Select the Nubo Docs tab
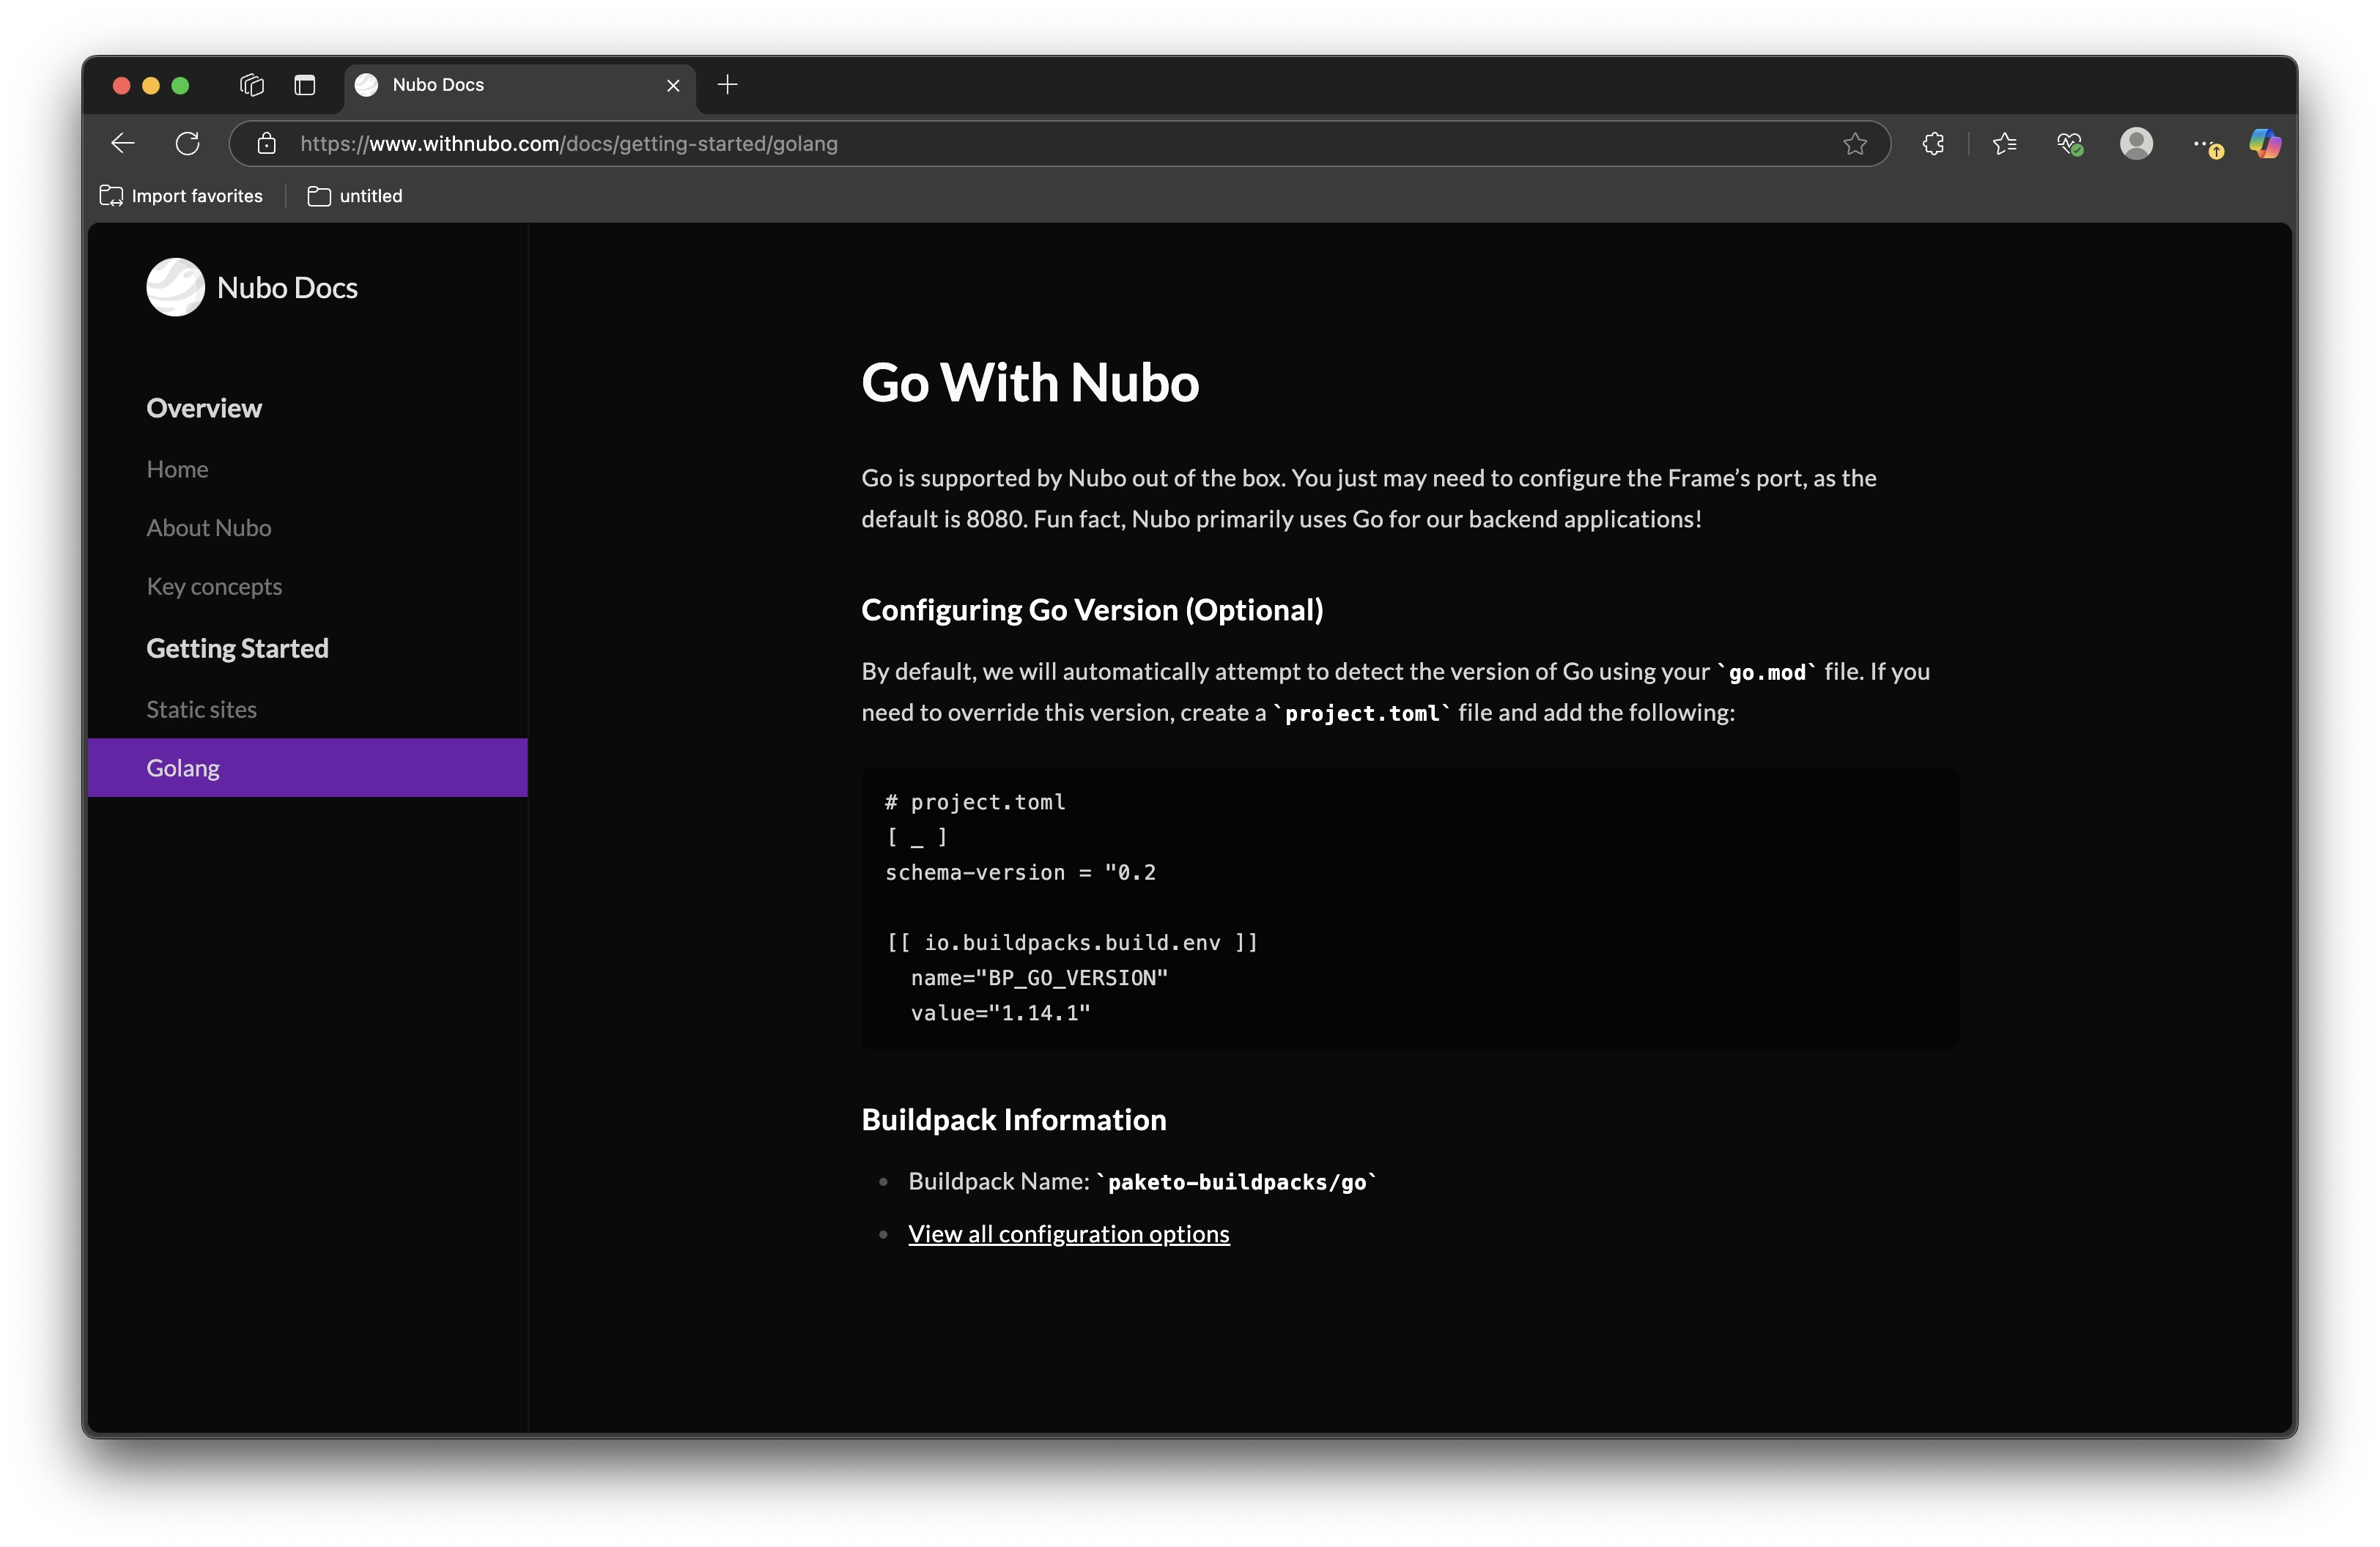The width and height of the screenshot is (2380, 1547). pos(519,86)
